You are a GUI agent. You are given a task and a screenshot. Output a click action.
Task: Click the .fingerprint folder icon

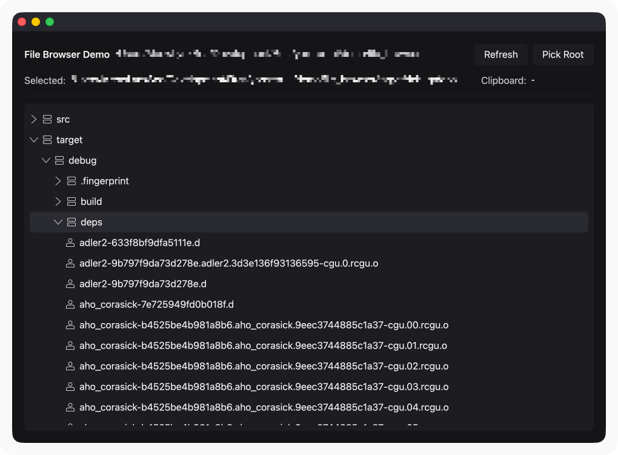pos(71,182)
